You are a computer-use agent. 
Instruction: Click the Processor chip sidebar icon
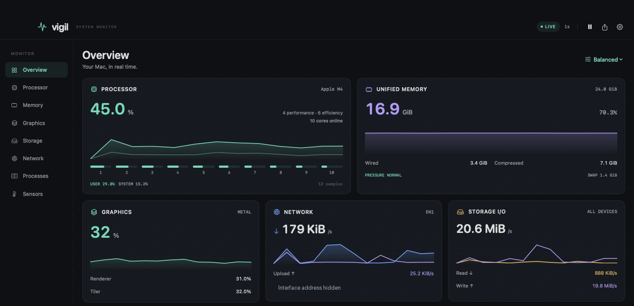[x=15, y=88]
